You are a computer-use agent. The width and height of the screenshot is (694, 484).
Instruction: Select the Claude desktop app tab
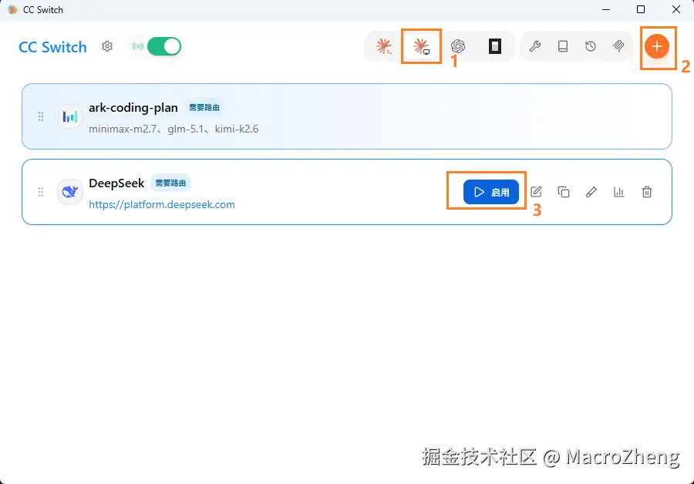421,46
